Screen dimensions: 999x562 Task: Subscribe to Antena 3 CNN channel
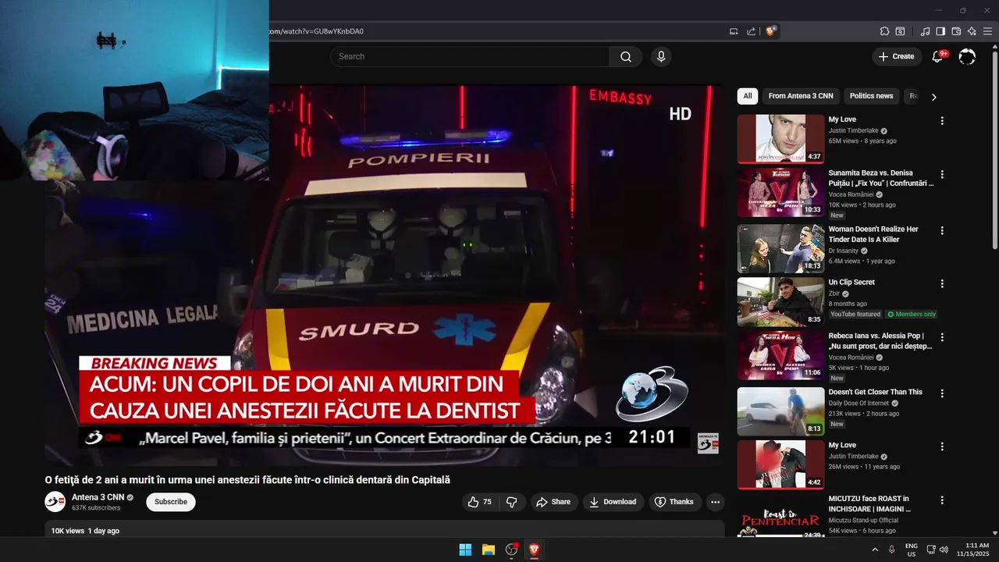(x=171, y=502)
